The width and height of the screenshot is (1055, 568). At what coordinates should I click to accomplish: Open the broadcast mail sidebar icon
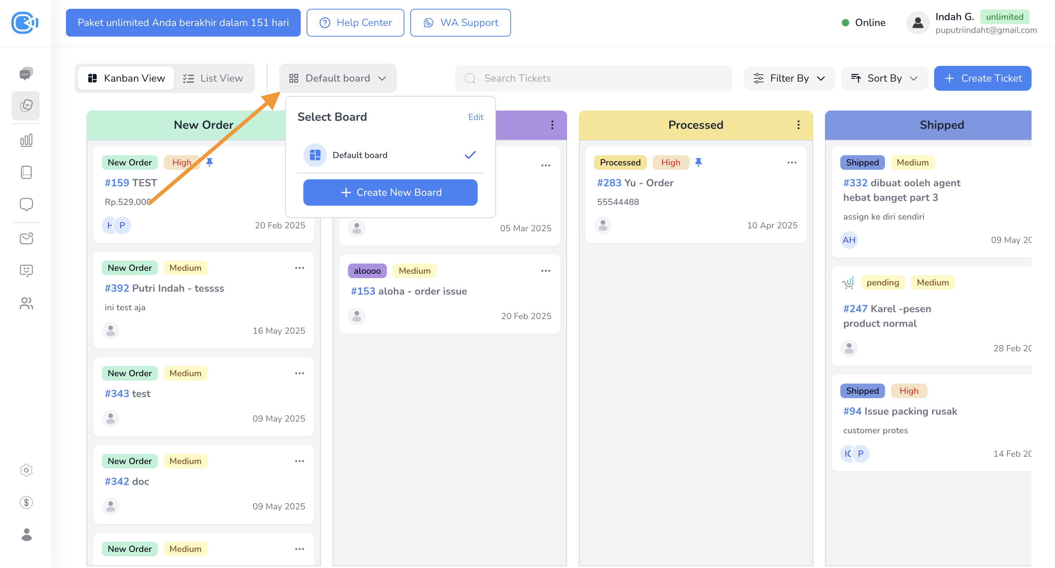[26, 239]
